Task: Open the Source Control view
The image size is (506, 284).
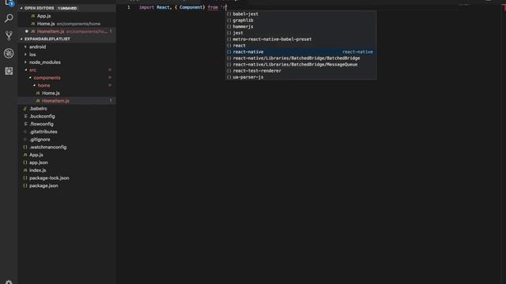Action: [9, 35]
